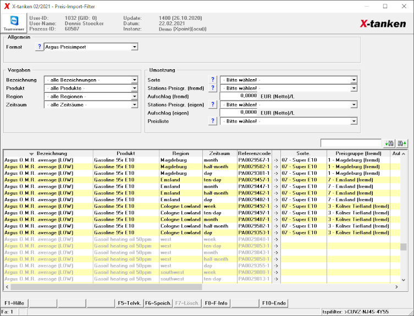Sort by Produkt column header
The height and width of the screenshot is (316, 414).
126,153
